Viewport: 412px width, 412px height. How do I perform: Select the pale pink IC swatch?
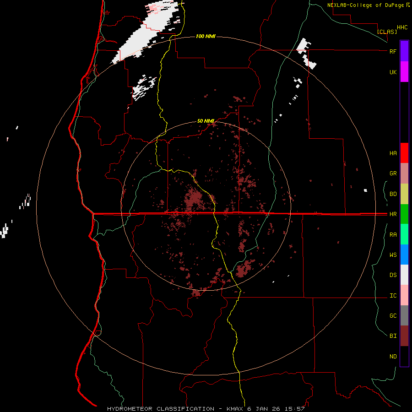click(x=404, y=295)
